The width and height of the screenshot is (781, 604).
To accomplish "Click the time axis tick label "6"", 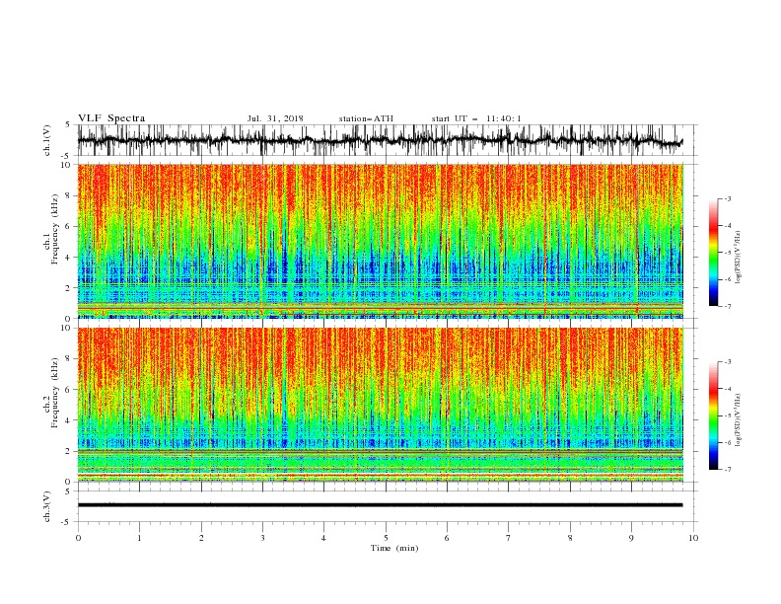I will point(447,538).
